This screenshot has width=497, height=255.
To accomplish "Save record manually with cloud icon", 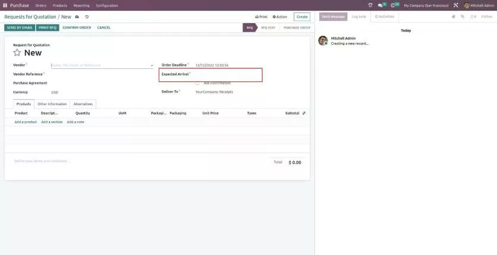I will pos(77,17).
